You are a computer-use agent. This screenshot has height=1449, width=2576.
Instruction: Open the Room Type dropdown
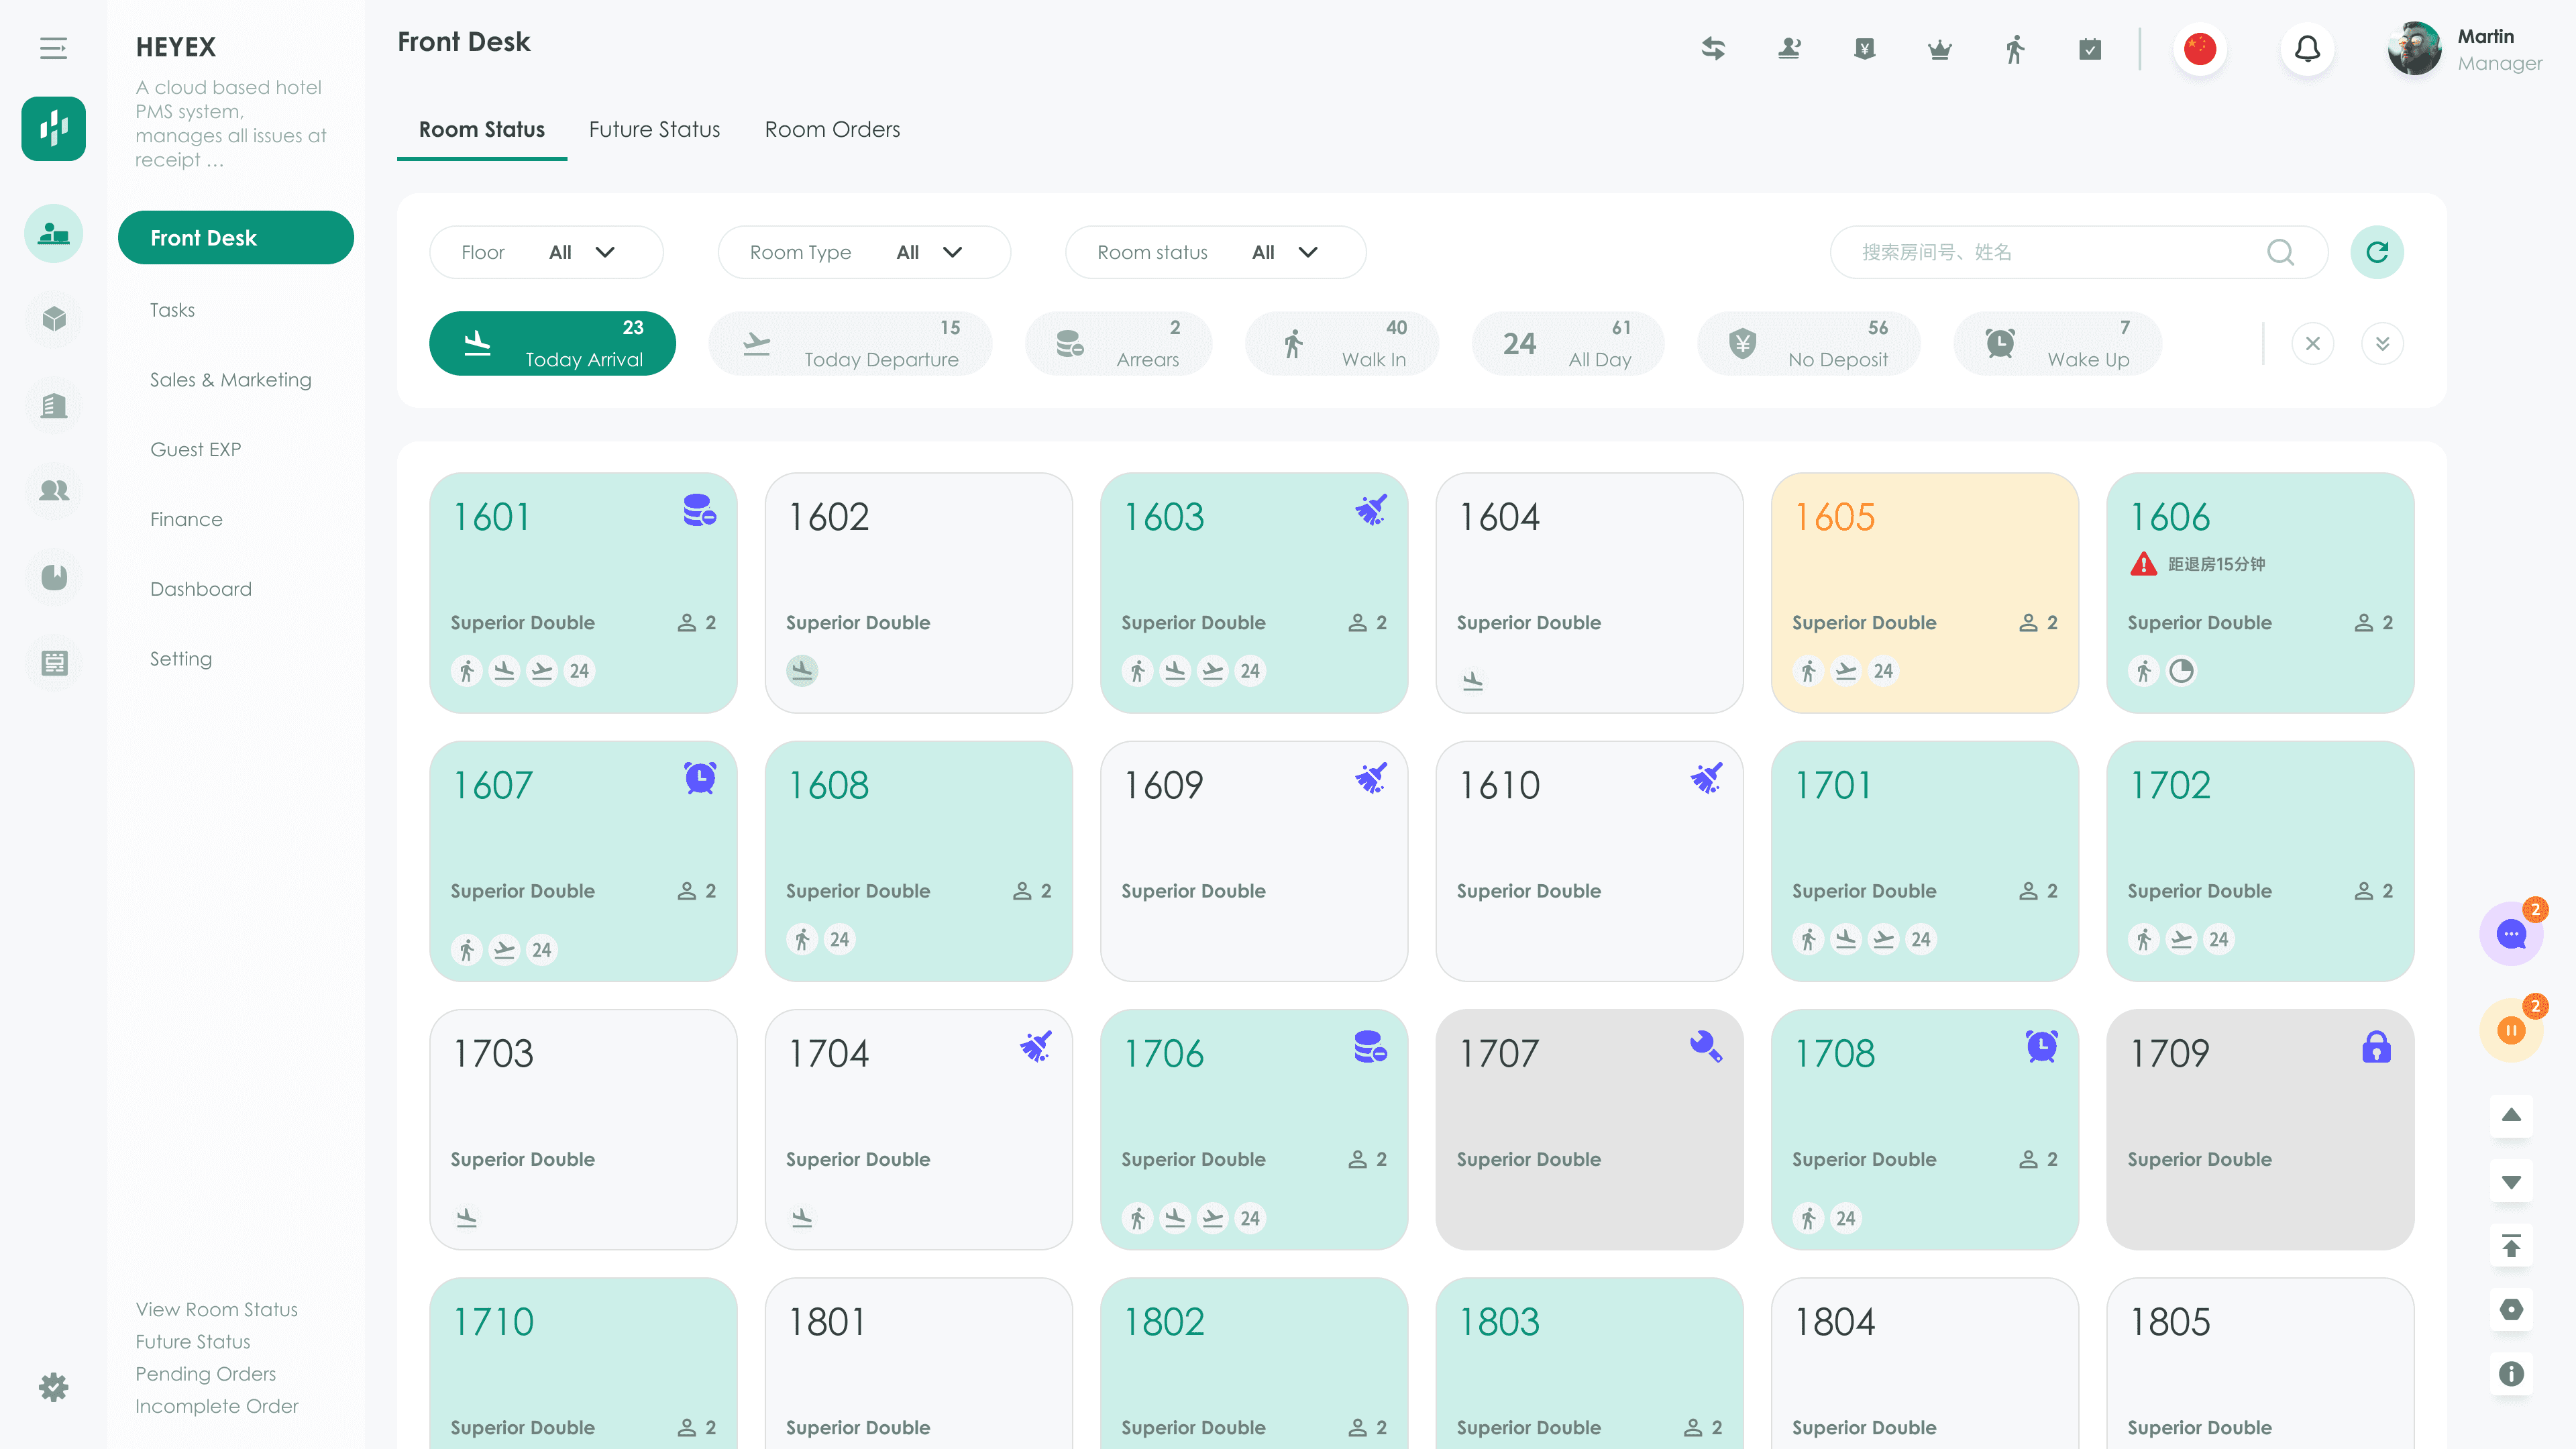863,252
